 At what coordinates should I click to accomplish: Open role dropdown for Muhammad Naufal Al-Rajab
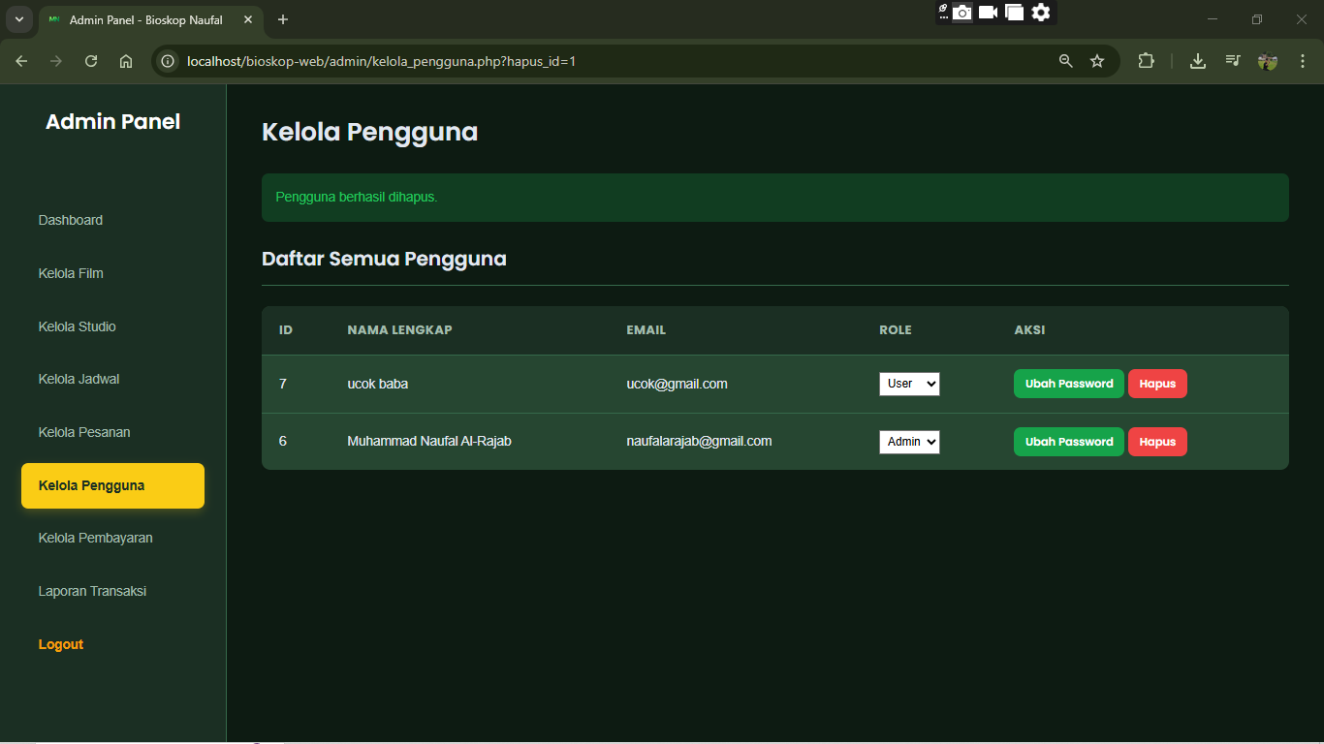coord(909,442)
